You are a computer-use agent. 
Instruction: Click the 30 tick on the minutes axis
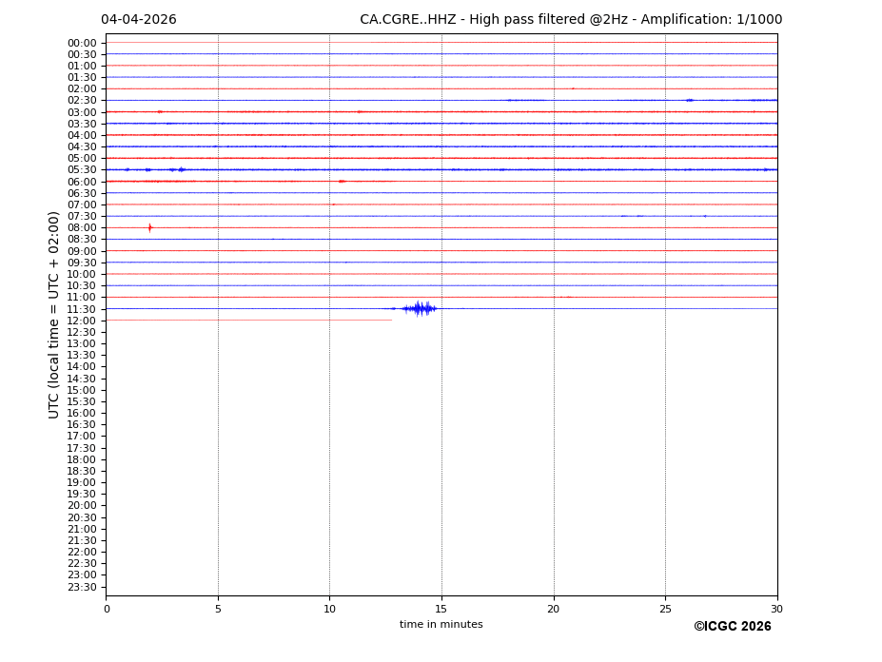(x=776, y=609)
